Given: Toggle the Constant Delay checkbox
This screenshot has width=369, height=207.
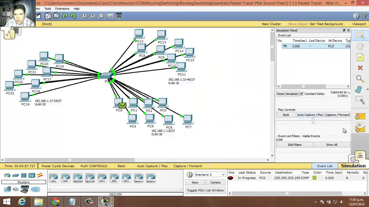Looking at the screenshot, I should pyautogui.click(x=302, y=94).
